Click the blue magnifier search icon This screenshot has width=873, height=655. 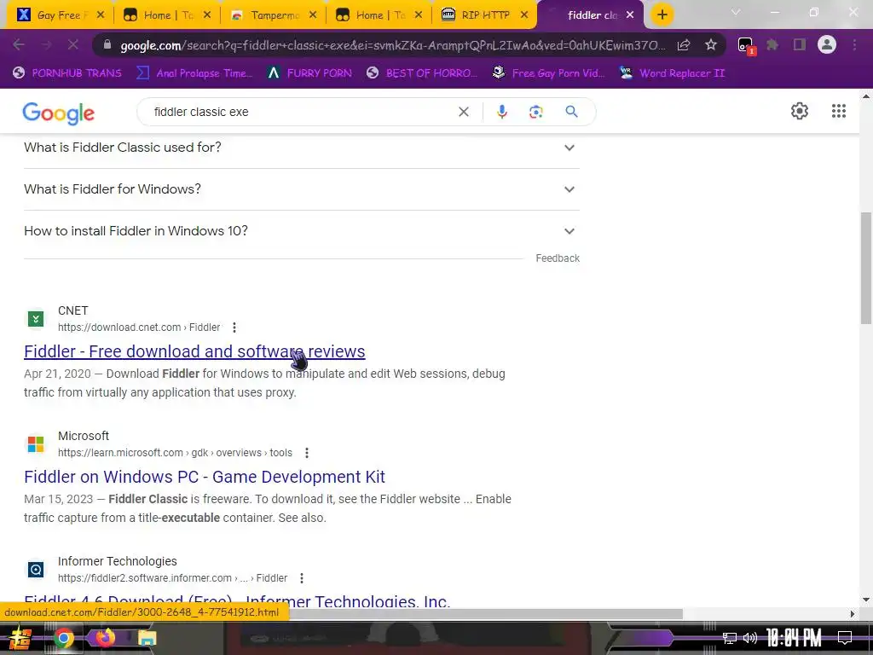pos(571,112)
